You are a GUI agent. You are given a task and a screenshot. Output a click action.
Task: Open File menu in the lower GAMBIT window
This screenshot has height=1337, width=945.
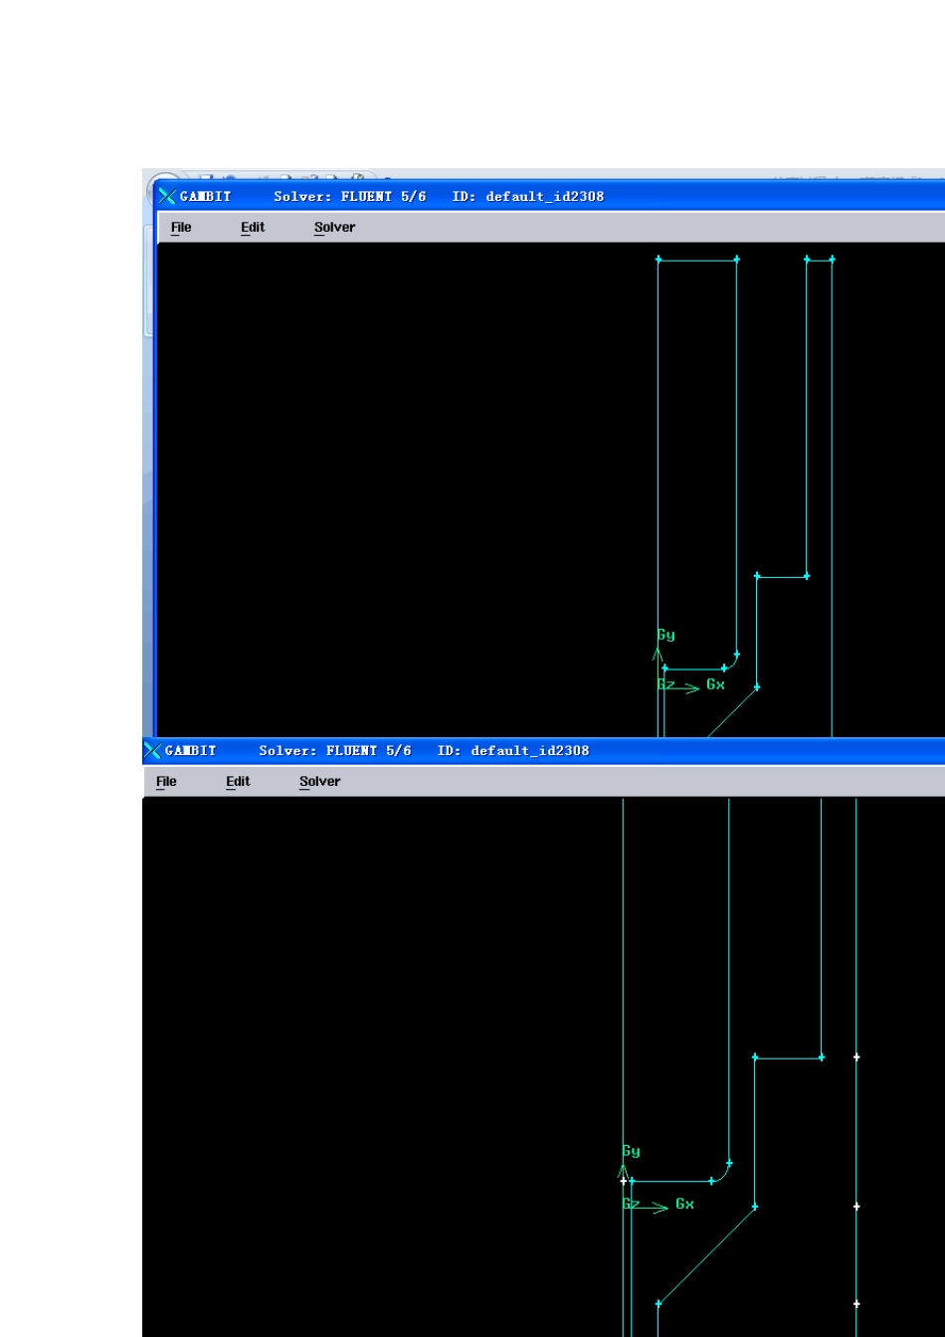tap(166, 782)
